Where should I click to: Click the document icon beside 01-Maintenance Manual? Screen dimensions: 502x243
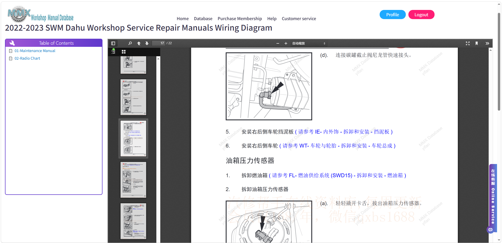(x=11, y=51)
